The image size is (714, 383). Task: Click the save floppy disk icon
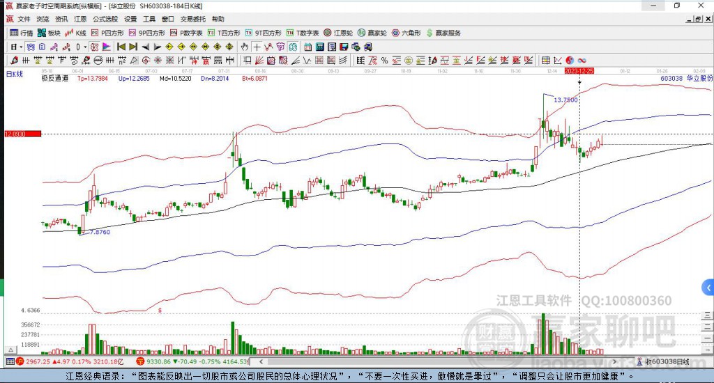(344, 47)
